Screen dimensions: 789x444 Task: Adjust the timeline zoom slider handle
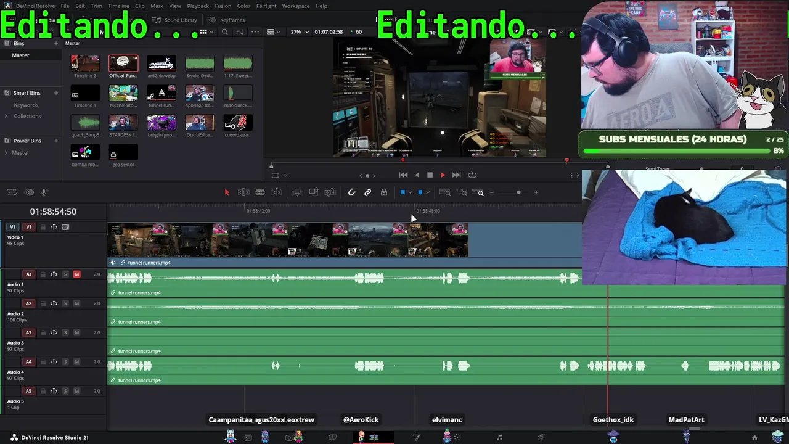518,192
